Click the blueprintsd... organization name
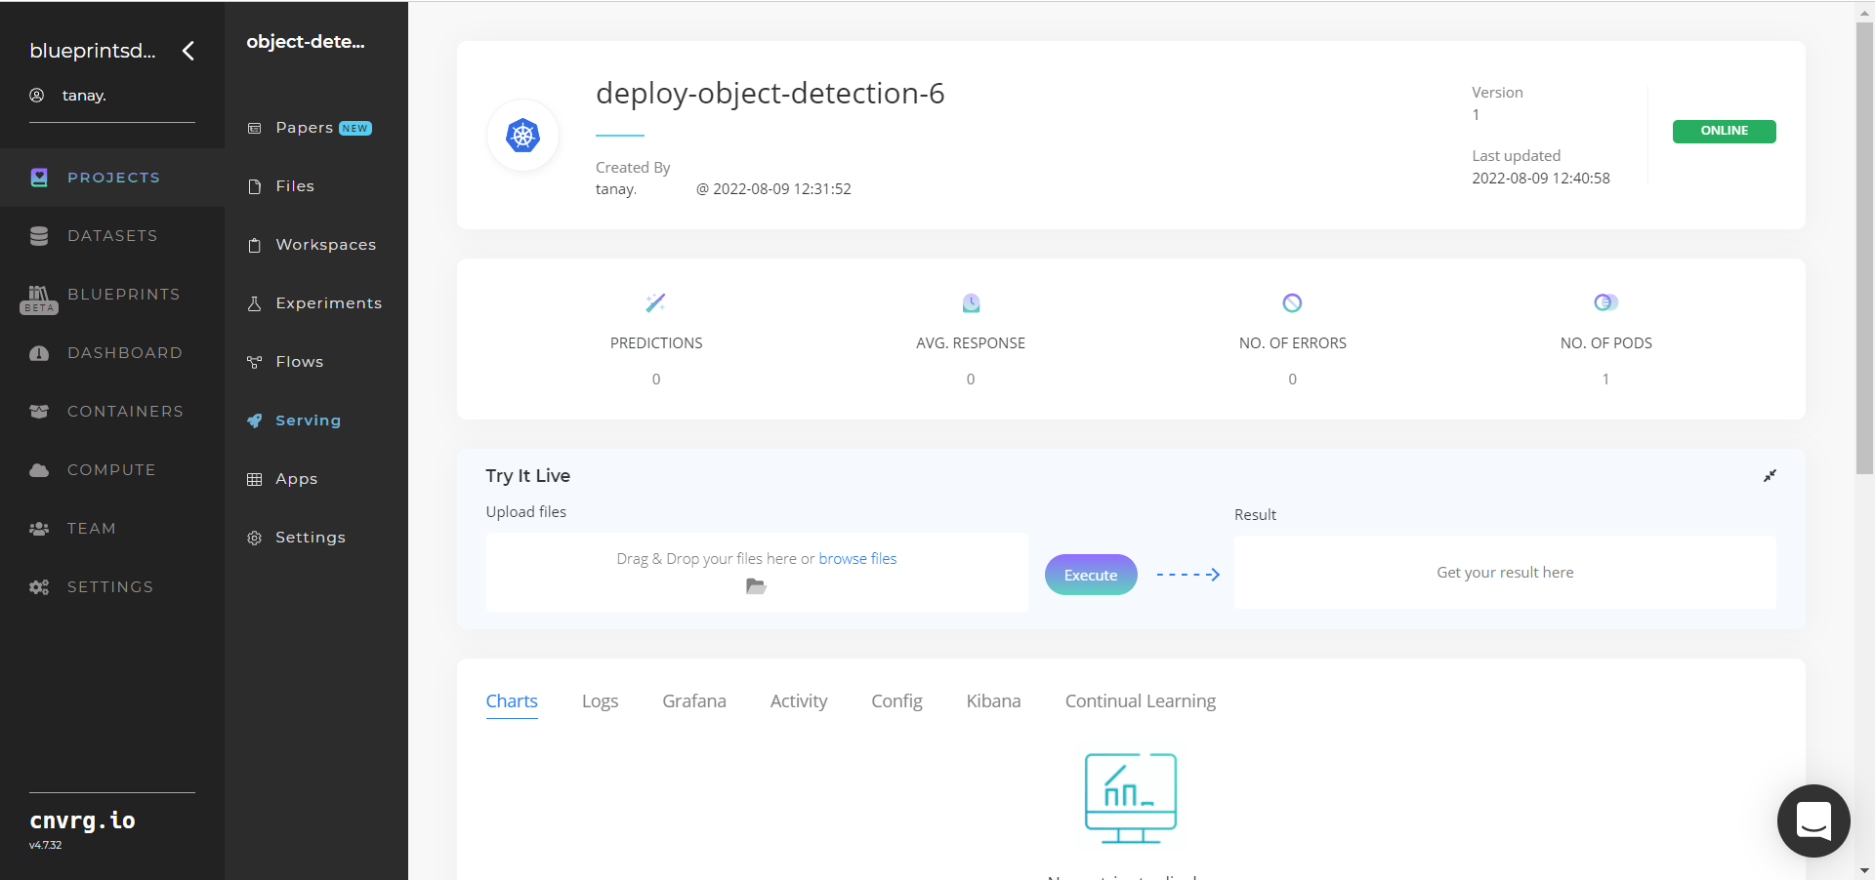 point(93,51)
